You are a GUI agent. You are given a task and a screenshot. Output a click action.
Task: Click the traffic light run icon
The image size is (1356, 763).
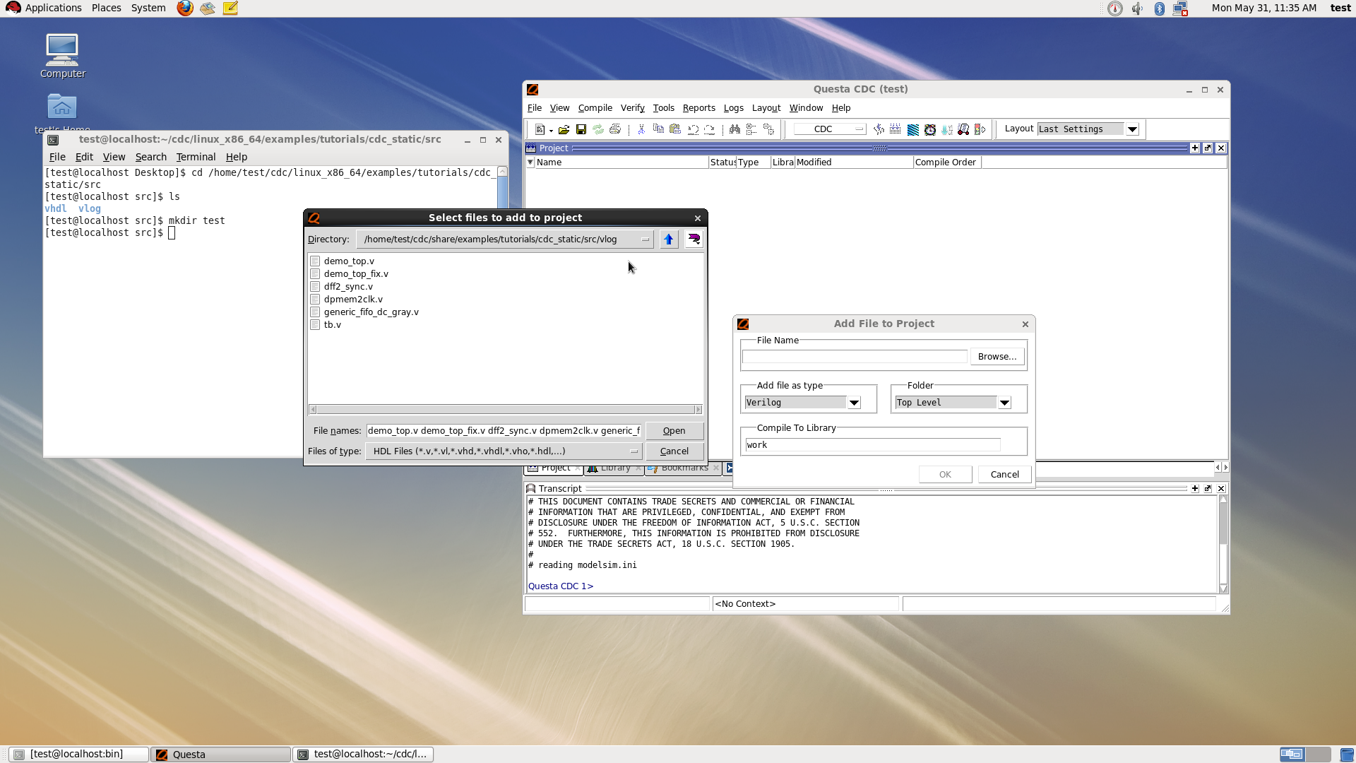(980, 129)
